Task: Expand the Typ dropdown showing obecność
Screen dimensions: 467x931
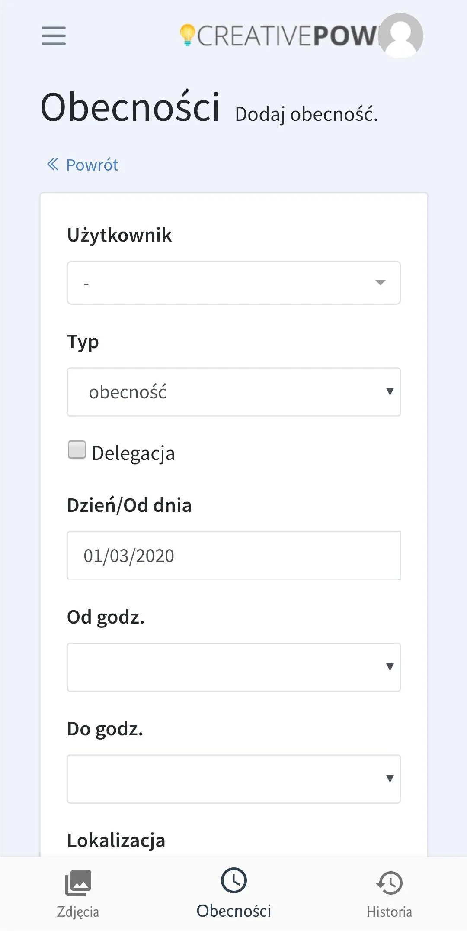Action: (x=233, y=392)
